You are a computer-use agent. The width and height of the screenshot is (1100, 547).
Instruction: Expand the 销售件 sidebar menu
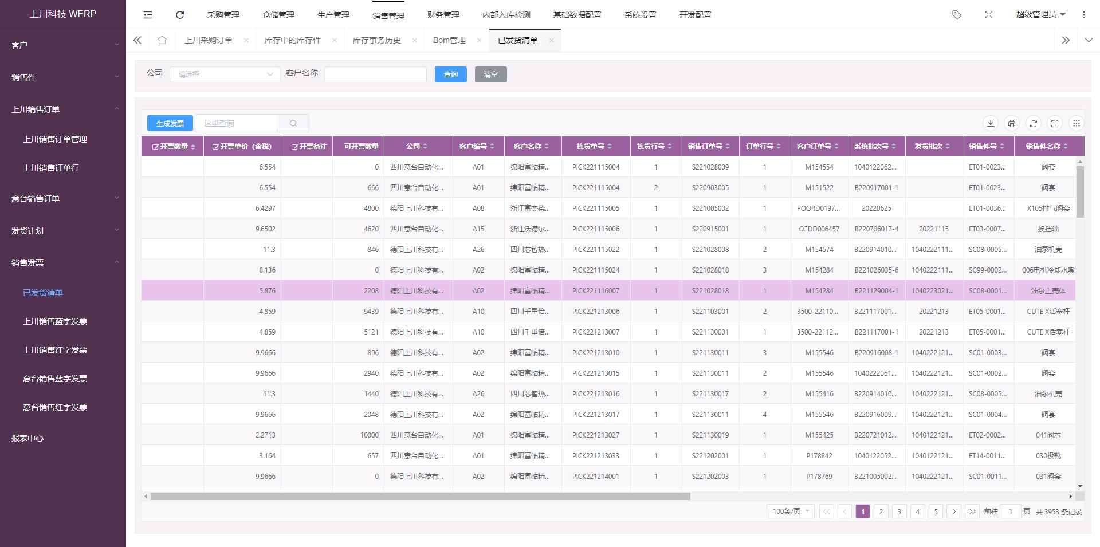[x=63, y=77]
